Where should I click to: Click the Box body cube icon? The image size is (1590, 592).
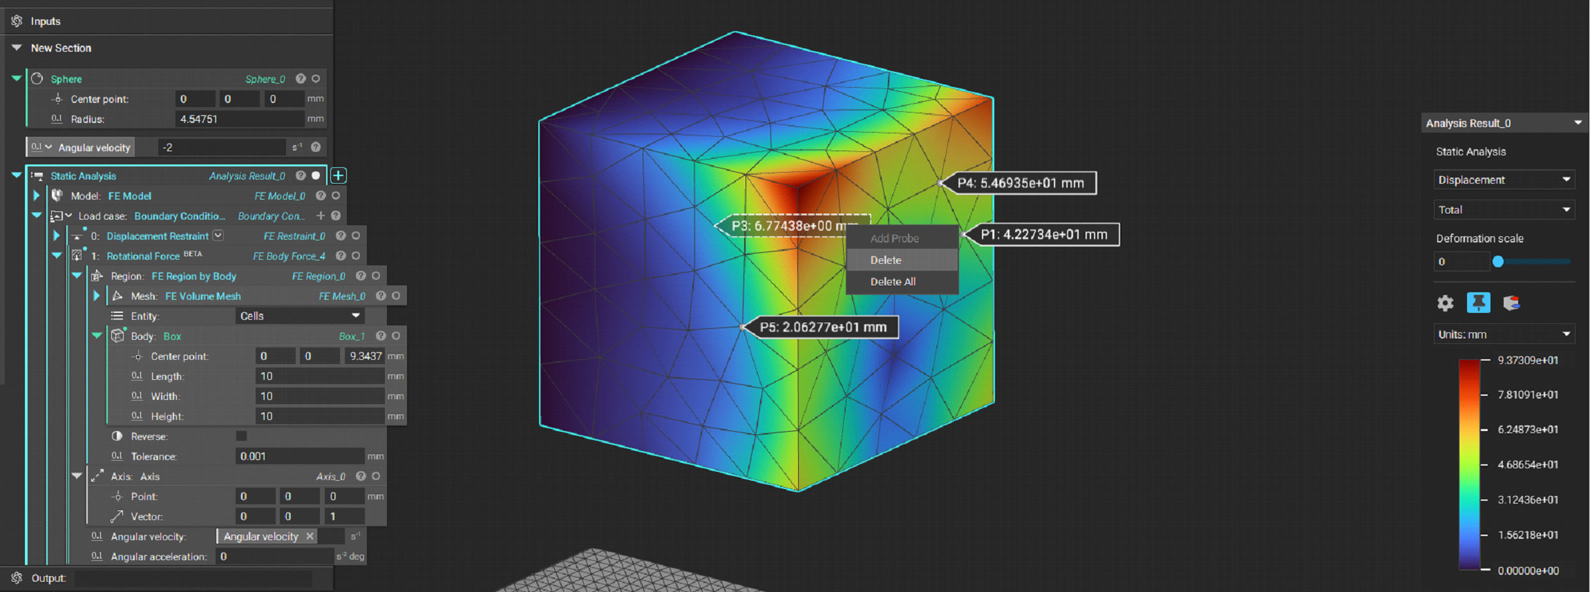coord(117,336)
